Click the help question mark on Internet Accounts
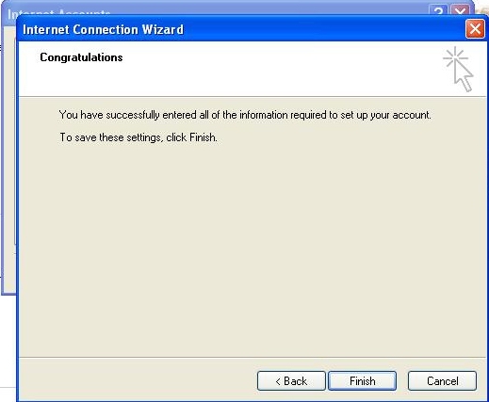This screenshot has width=489, height=402. [438, 10]
